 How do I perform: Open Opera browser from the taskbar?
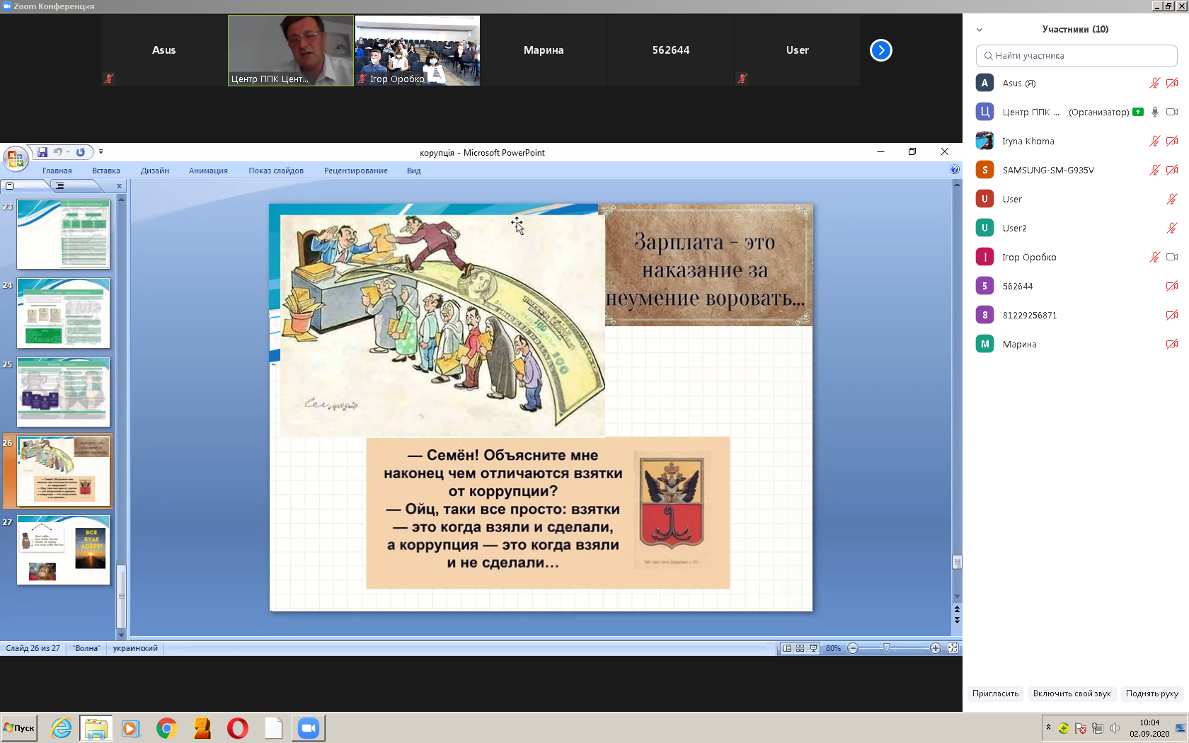point(238,728)
